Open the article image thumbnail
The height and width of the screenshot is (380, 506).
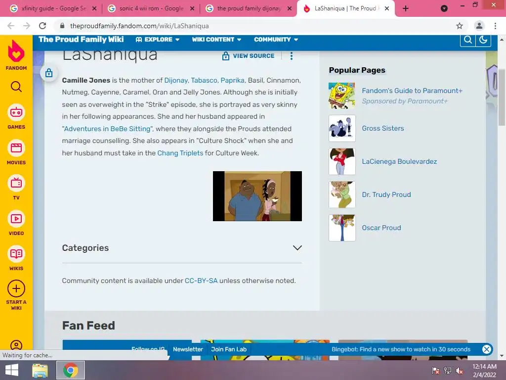[x=257, y=196]
